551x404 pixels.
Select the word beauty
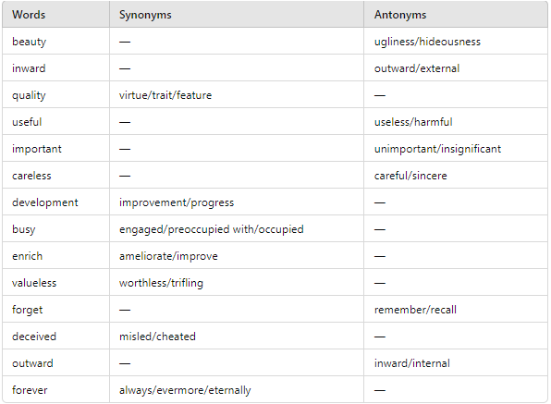tap(30, 42)
